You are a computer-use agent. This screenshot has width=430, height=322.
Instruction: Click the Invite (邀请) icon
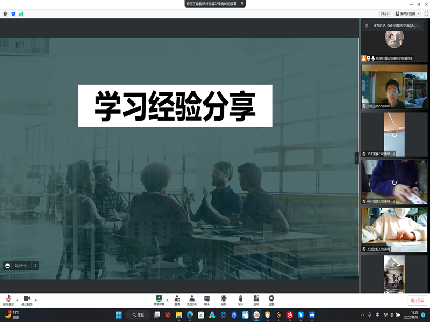click(177, 299)
